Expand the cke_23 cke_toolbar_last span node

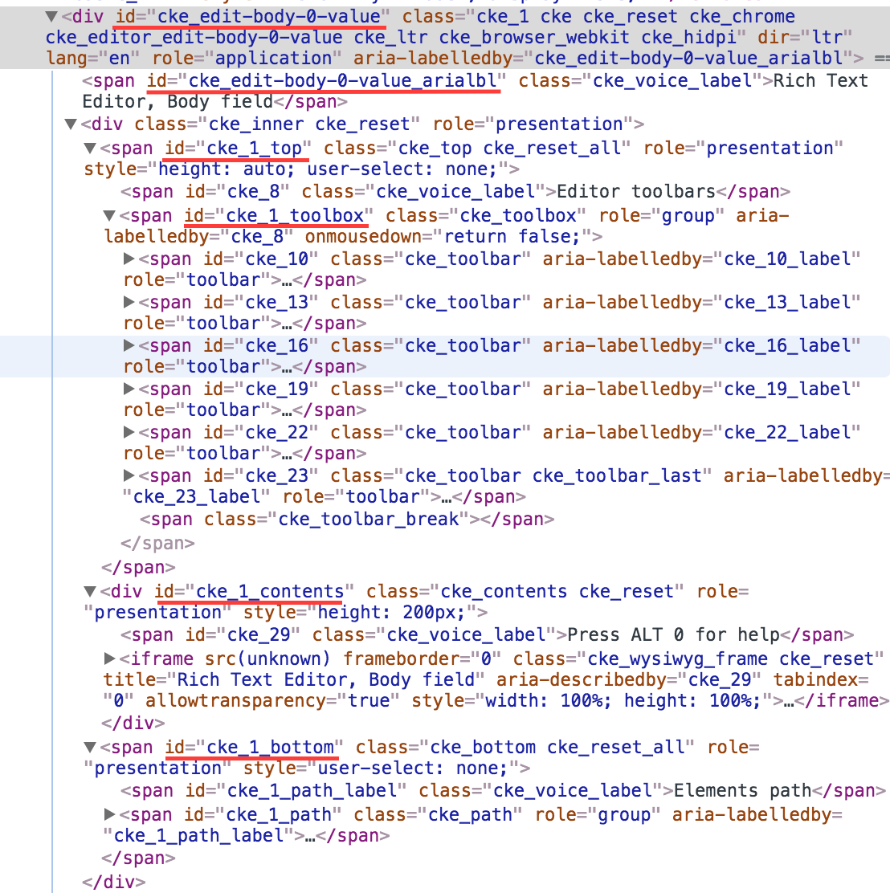pyautogui.click(x=129, y=475)
